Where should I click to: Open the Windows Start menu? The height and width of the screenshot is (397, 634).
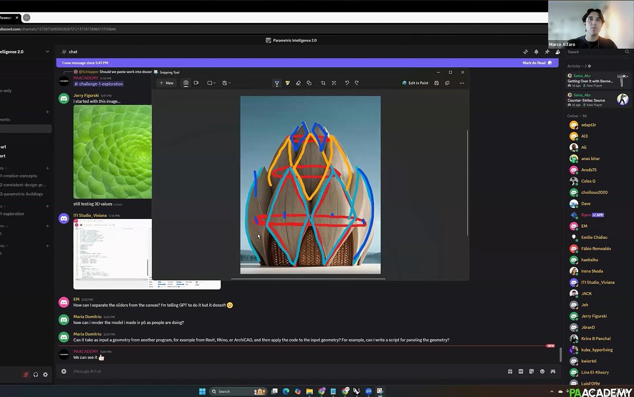coord(202,391)
